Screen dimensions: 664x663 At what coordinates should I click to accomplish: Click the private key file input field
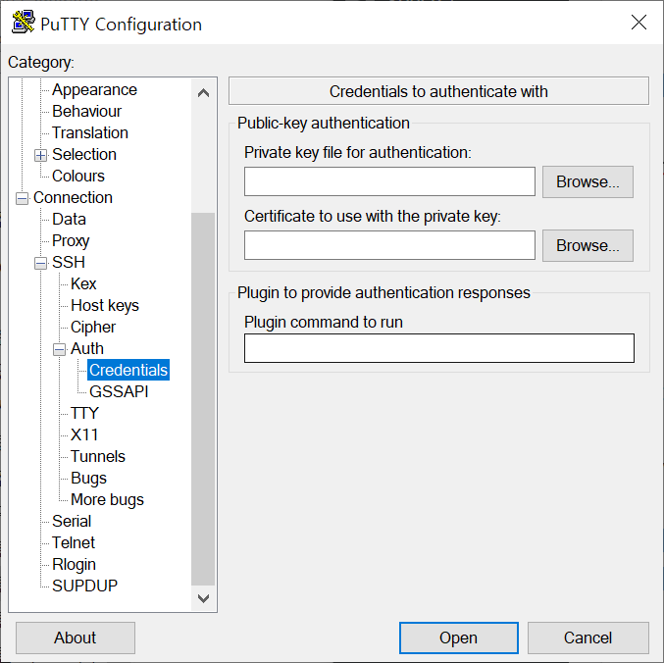[389, 181]
